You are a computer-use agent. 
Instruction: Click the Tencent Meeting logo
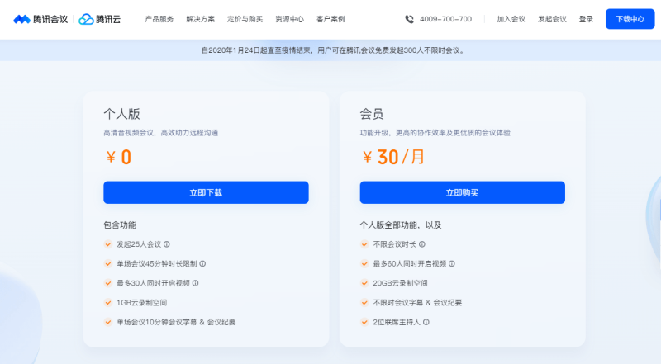tap(40, 19)
